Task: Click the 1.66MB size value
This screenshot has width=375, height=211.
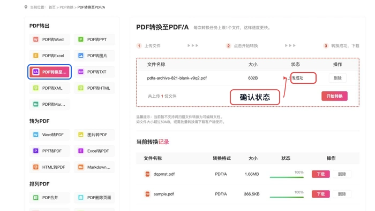Action: click(x=252, y=174)
